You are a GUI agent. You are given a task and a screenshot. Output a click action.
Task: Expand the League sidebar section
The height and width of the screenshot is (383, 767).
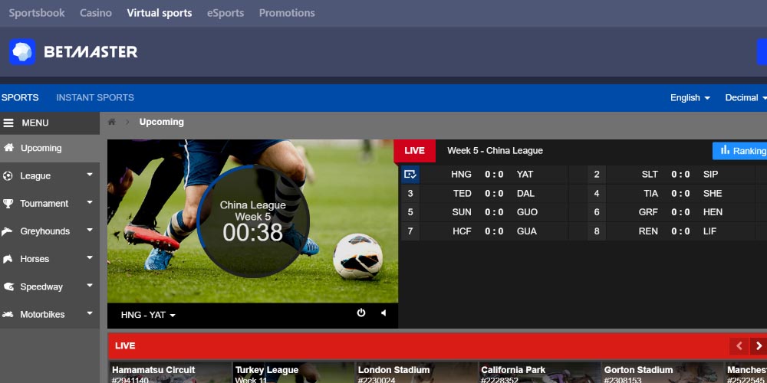(89, 175)
